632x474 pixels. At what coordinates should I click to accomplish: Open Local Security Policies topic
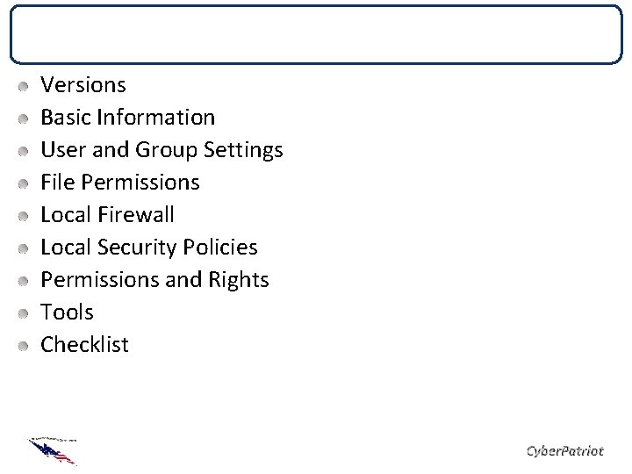click(149, 248)
